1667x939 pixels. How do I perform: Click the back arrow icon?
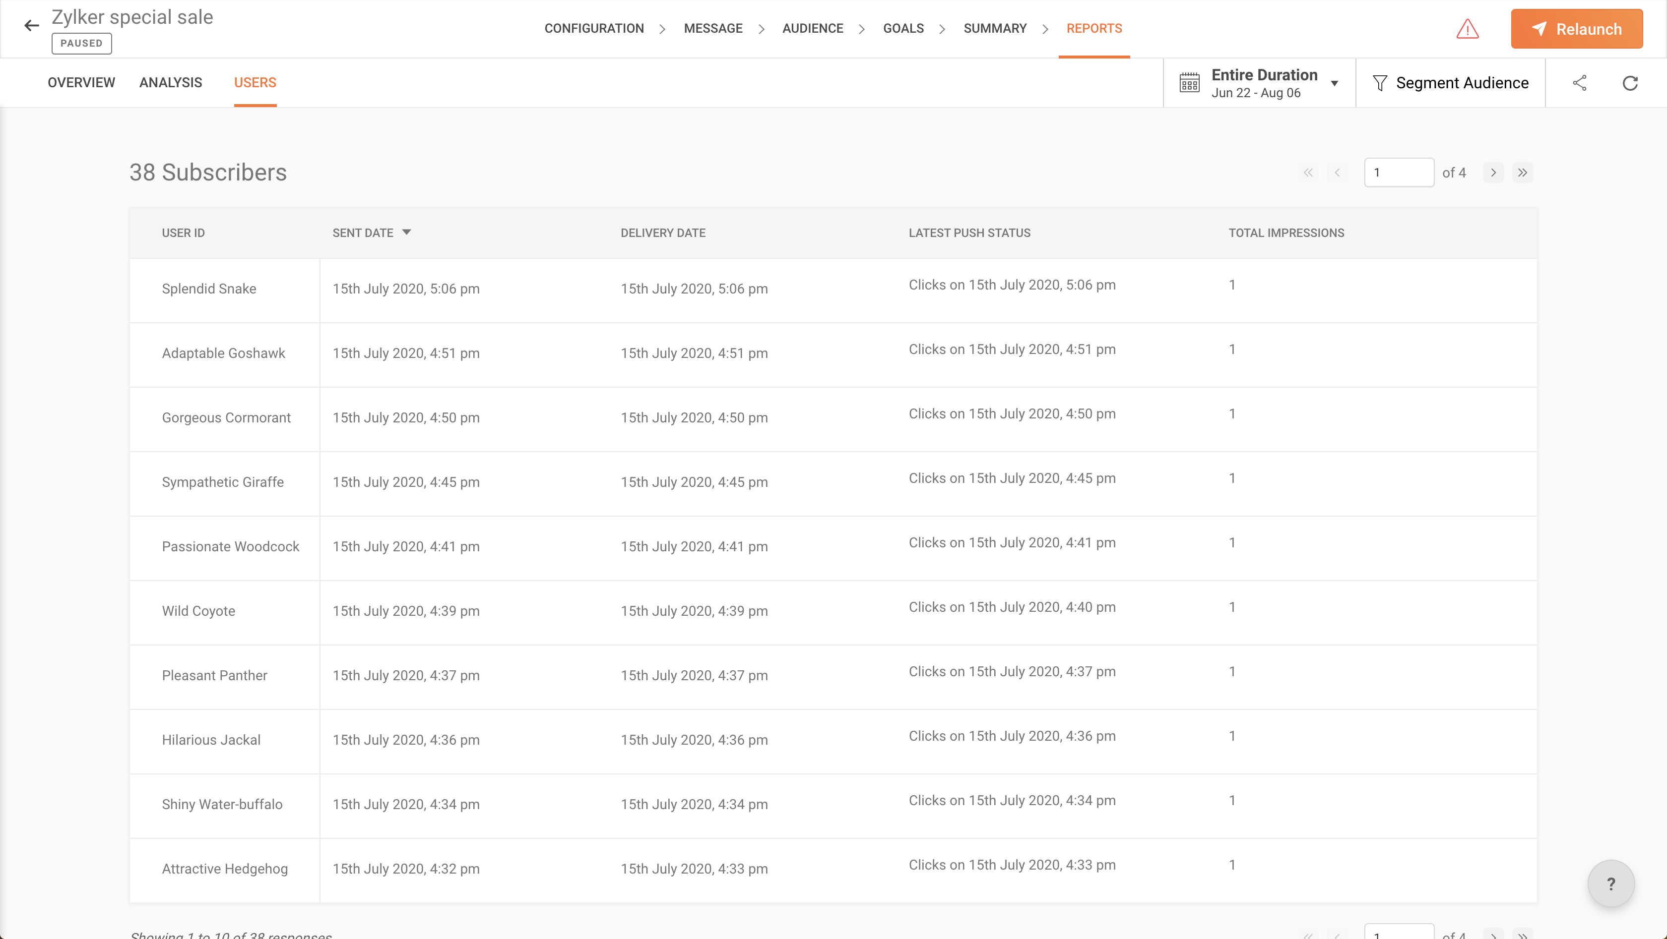[x=31, y=26]
